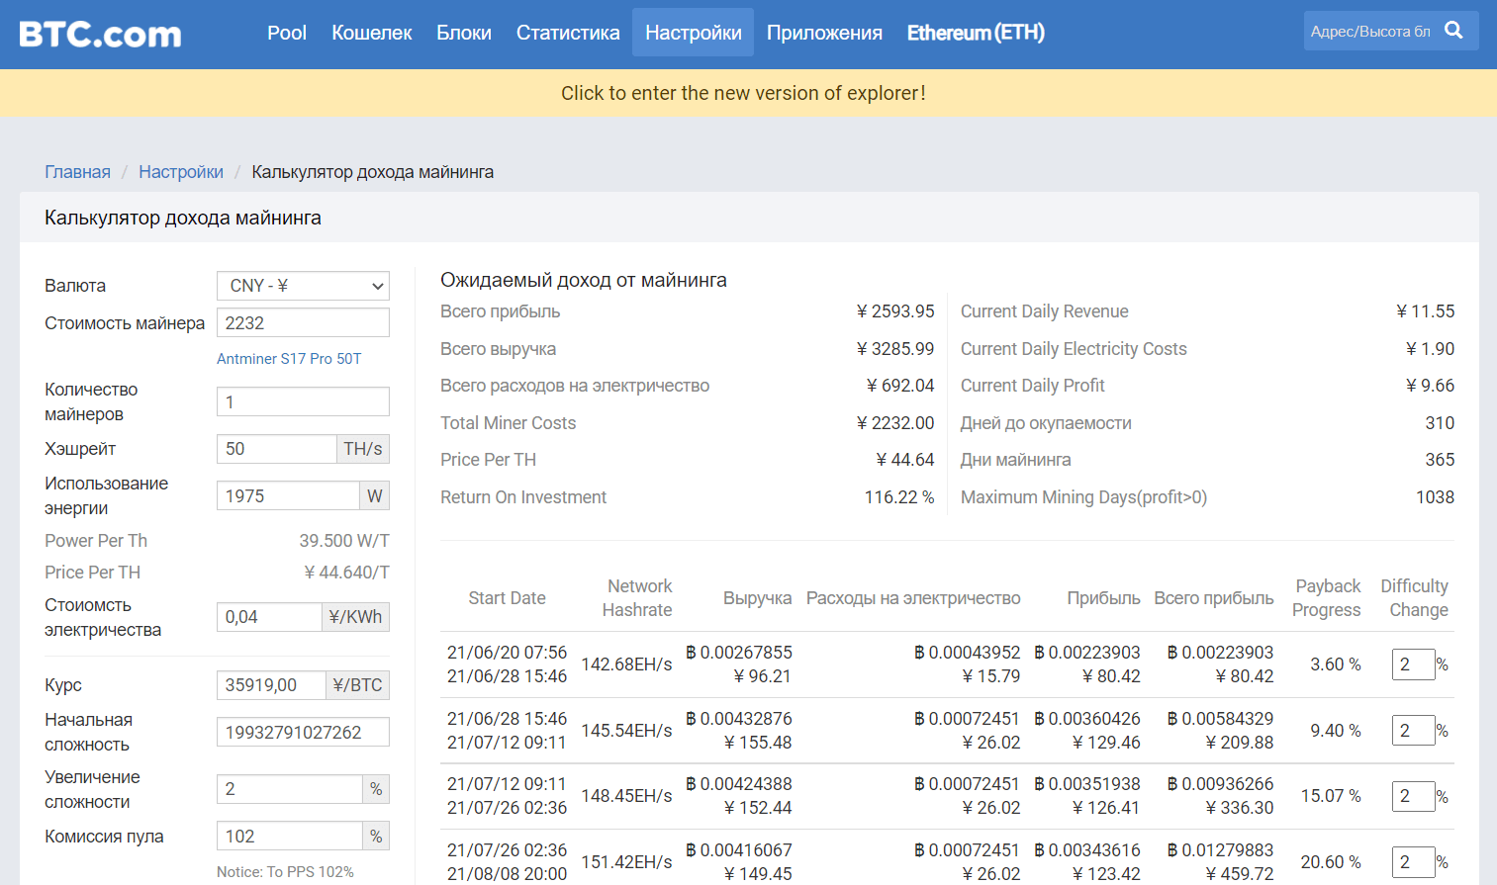
Task: Click the search magnifier icon
Action: point(1452,31)
